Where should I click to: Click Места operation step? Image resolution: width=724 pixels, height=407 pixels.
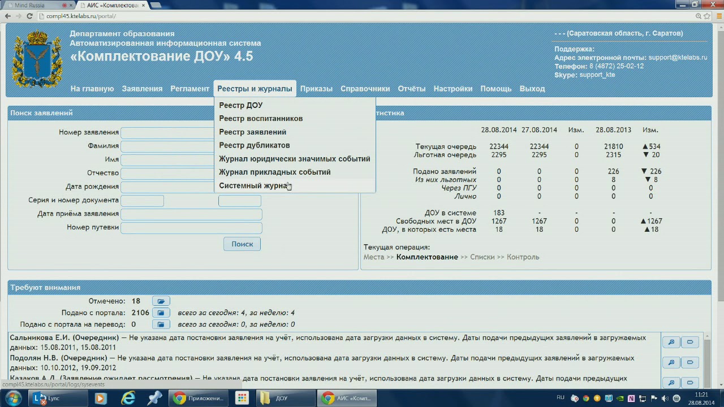[x=374, y=257]
